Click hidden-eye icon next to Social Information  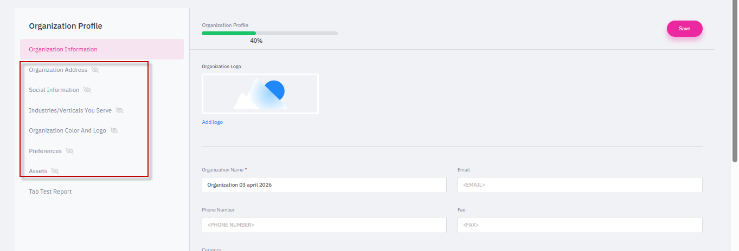tap(87, 90)
